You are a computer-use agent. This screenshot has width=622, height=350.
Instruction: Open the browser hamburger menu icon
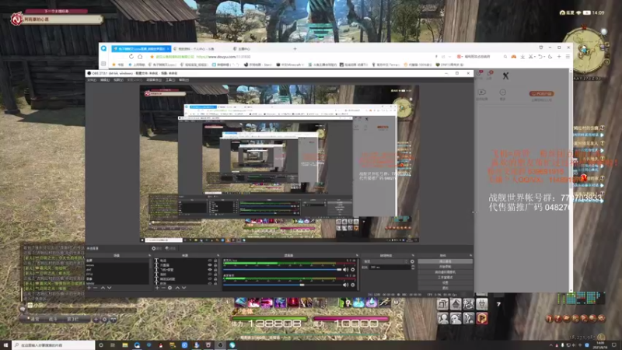568,57
